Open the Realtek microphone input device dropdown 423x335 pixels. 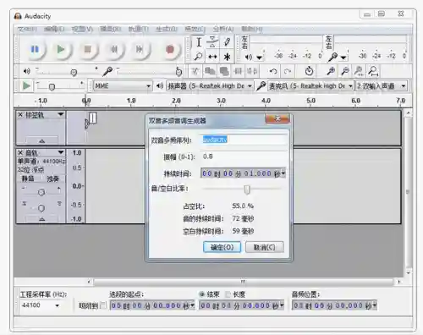[x=310, y=85]
